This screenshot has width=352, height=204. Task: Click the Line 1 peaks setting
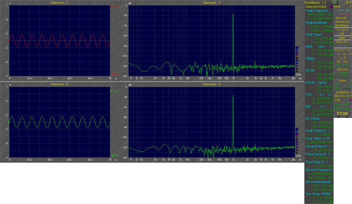tap(342, 85)
